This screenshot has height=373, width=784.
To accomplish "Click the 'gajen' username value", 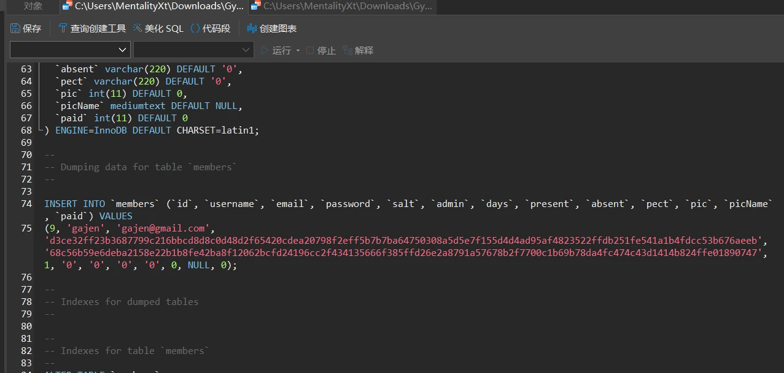I will (x=85, y=228).
